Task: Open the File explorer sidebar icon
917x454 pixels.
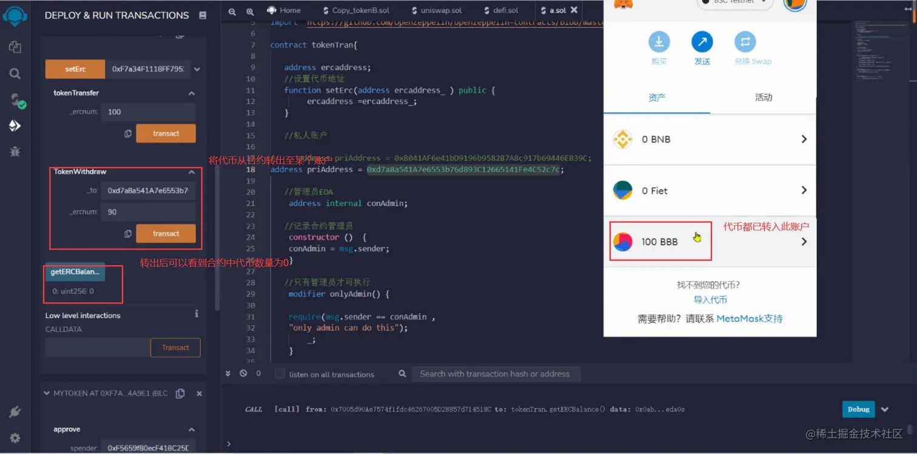Action: click(15, 47)
